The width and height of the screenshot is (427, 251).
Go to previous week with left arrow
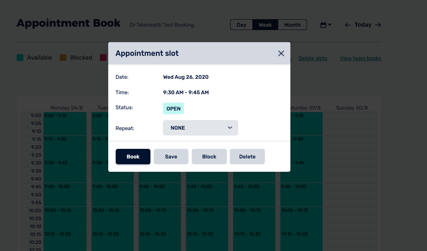click(x=347, y=25)
